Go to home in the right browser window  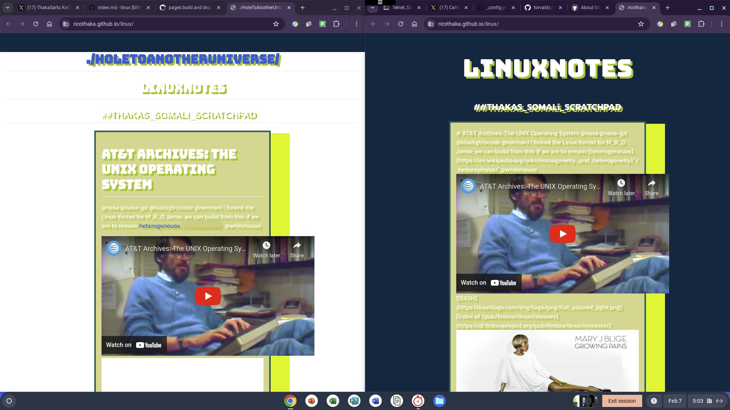coord(414,24)
